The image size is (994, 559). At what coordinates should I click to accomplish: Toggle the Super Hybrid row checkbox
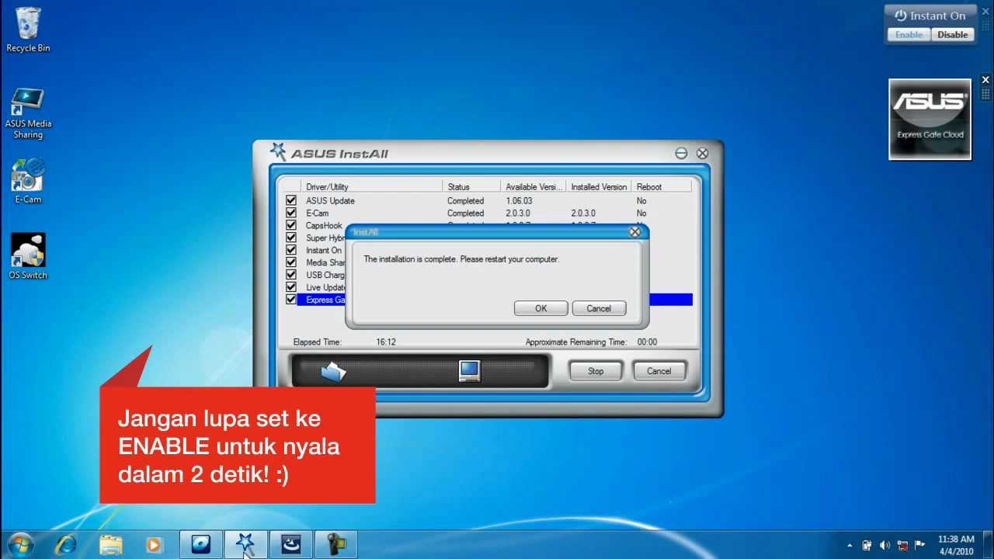coord(291,238)
